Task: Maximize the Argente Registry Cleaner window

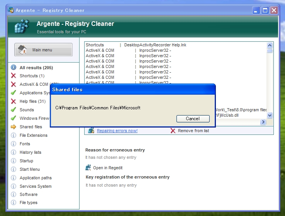Action: (265, 10)
